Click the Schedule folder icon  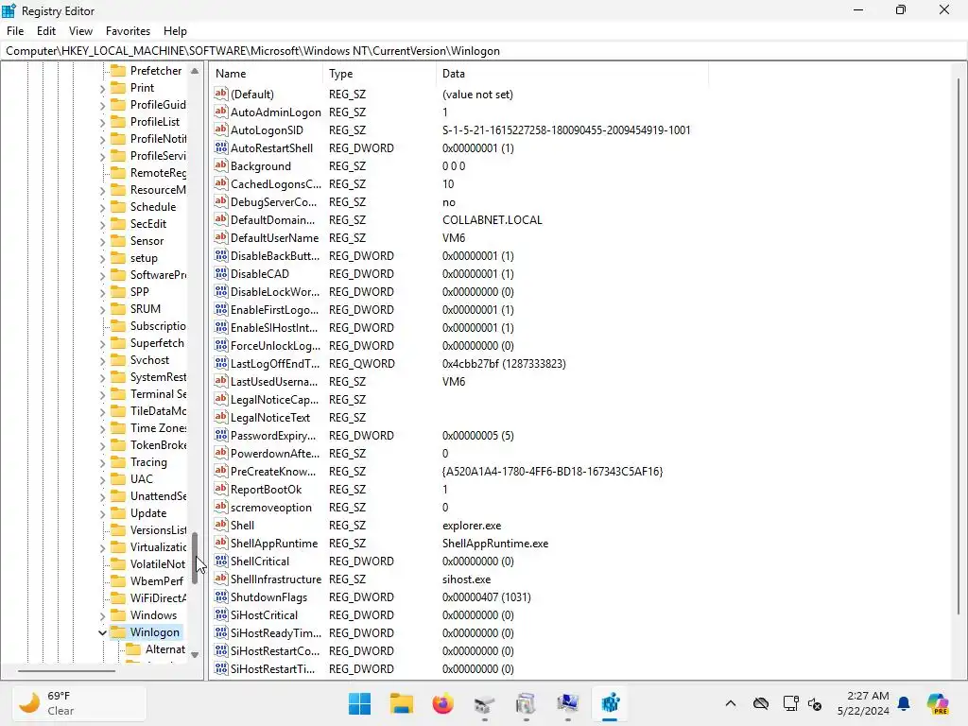pos(118,207)
